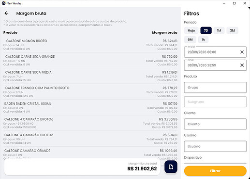This screenshot has width=250, height=179.
Task: Export the report with the file icon button
Action: (171, 167)
